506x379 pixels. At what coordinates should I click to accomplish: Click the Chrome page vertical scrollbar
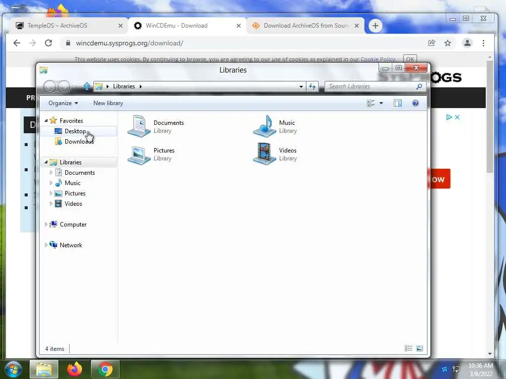(x=490, y=116)
